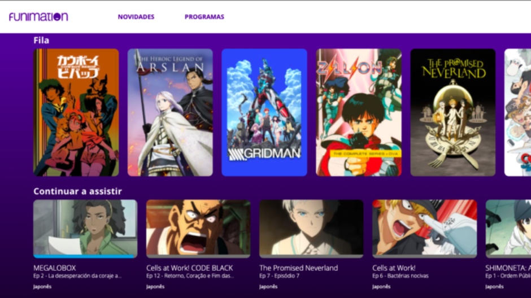
Task: Click The Promised Neverland episode progress bar
Action: tap(311, 256)
